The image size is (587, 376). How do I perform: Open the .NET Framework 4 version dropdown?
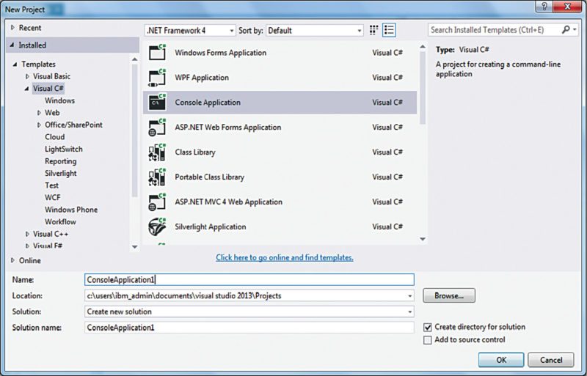pyautogui.click(x=190, y=31)
